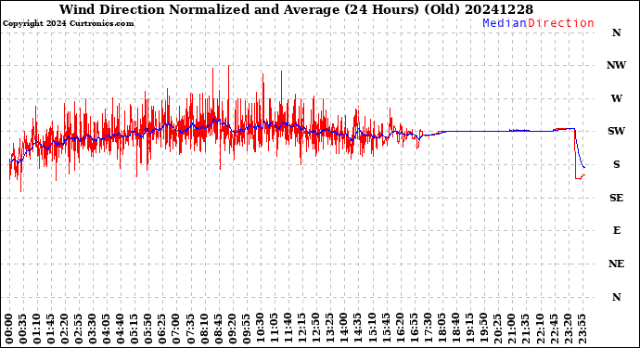The height and width of the screenshot is (348, 640).
Task: Click the 00:00 time label
Action: 9,329
